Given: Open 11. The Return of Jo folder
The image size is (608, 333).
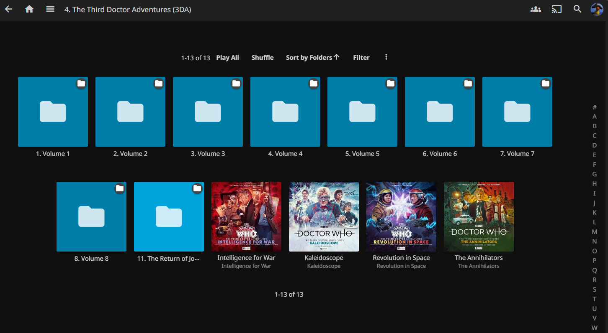Looking at the screenshot, I should coord(169,216).
